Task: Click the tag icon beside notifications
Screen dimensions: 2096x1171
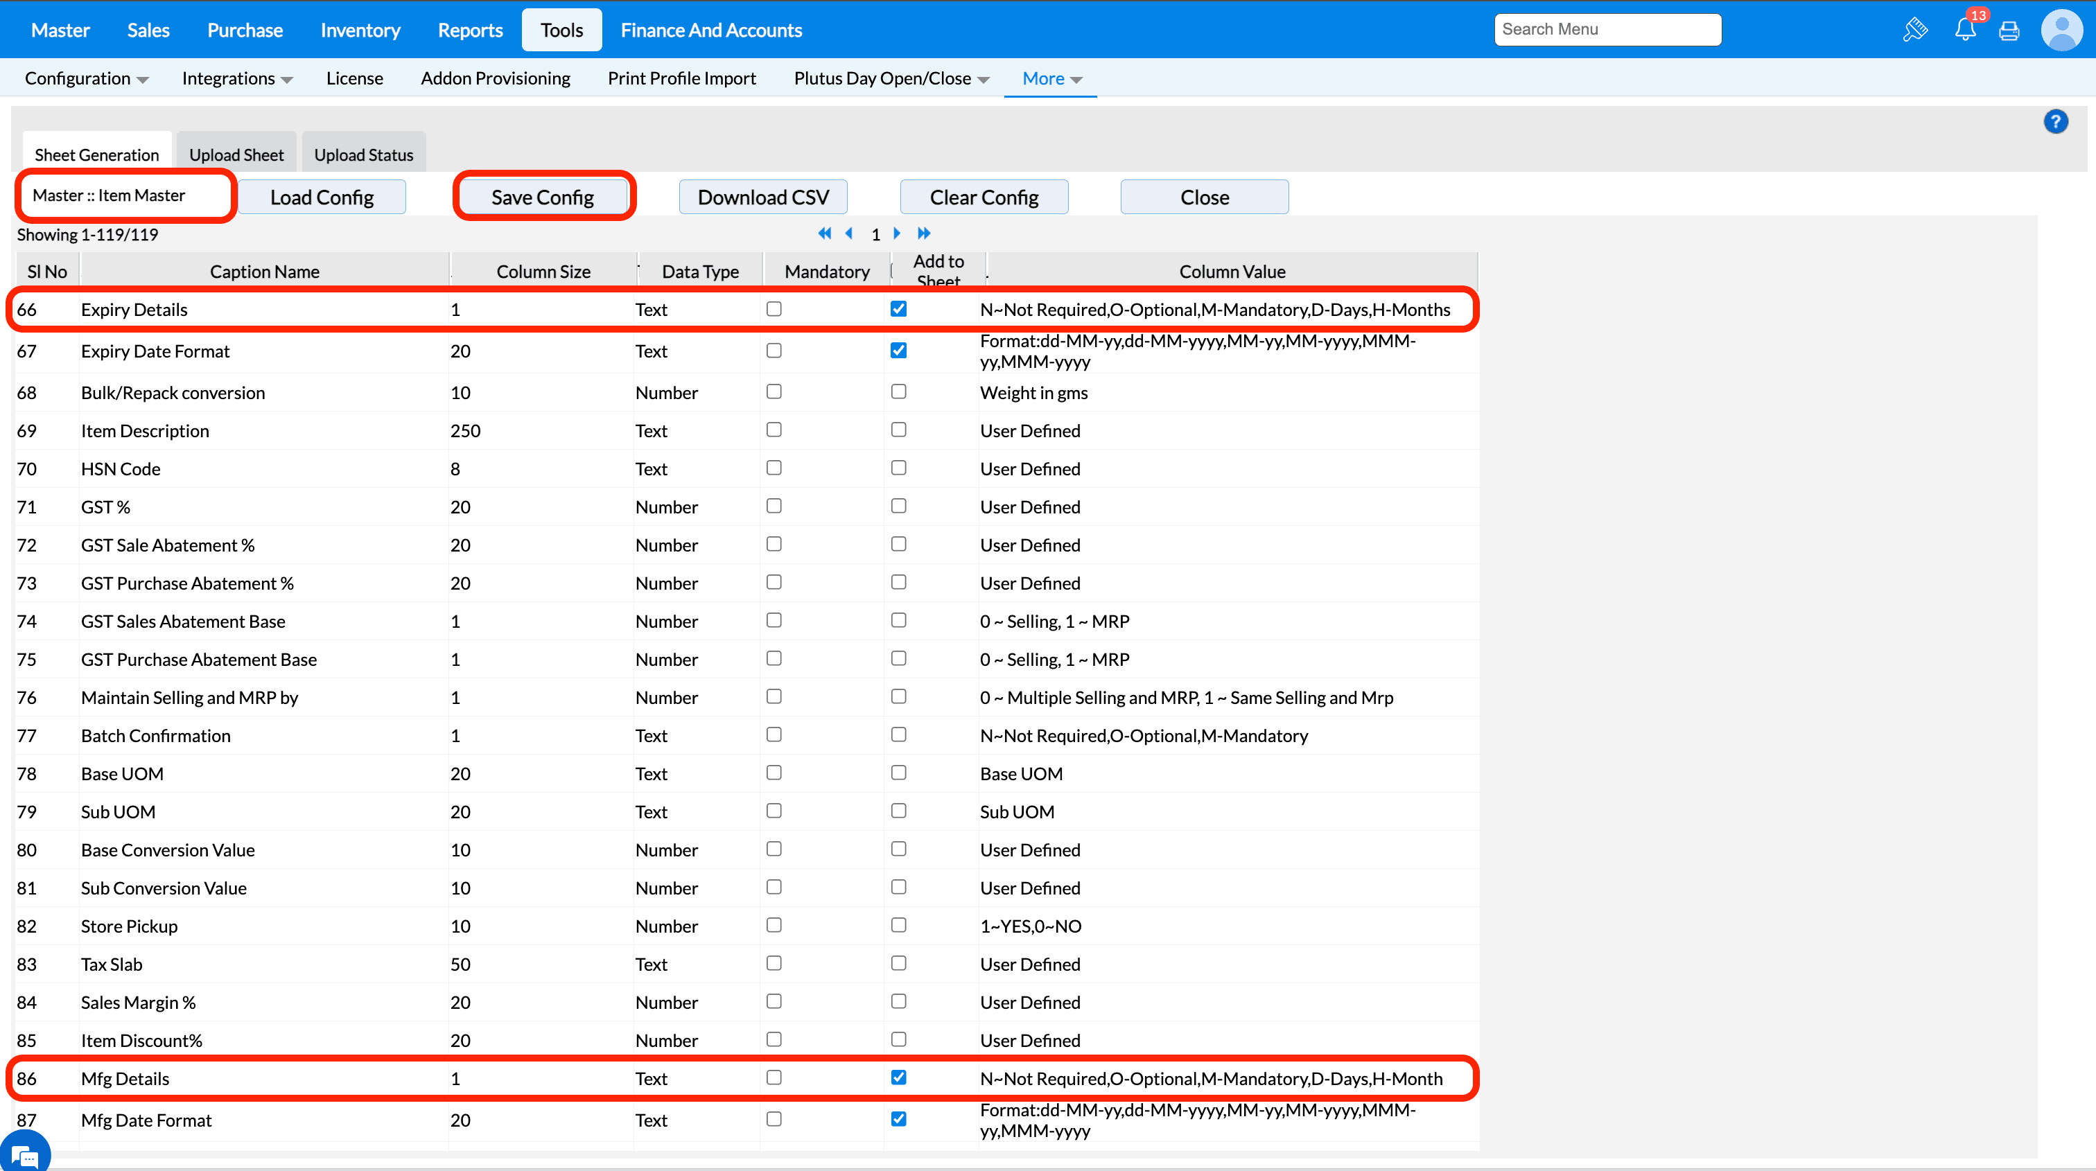Action: point(1915,30)
